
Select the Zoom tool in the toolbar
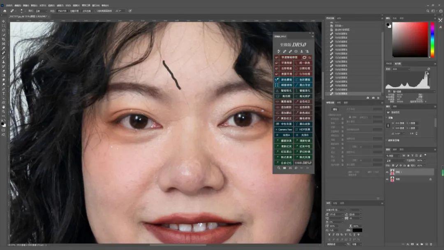3,110
